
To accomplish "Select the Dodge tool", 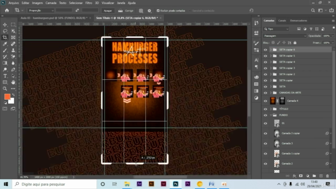I will click(5, 69).
